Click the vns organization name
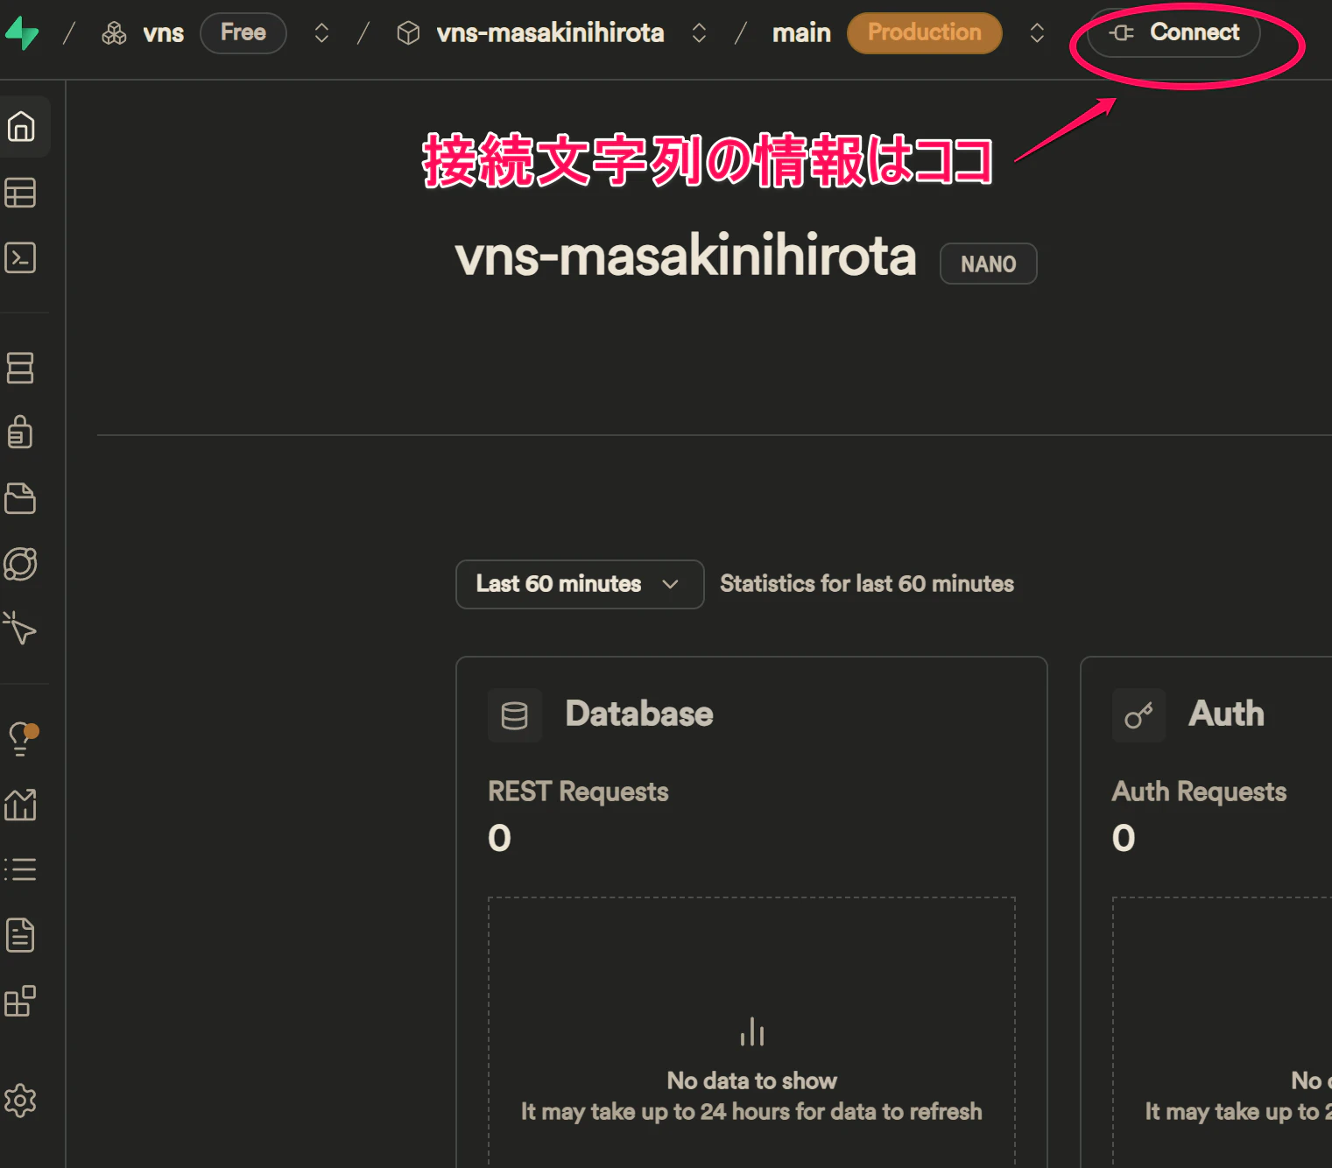Viewport: 1332px width, 1168px height. 164,33
